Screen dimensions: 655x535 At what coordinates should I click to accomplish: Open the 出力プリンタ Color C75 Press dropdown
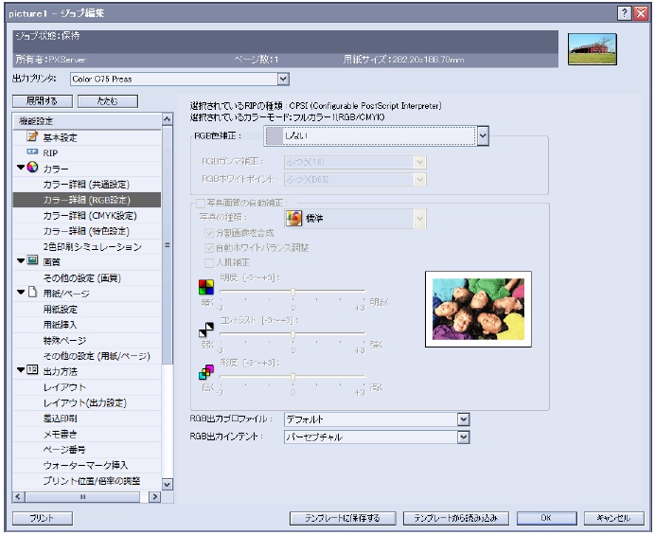[282, 80]
